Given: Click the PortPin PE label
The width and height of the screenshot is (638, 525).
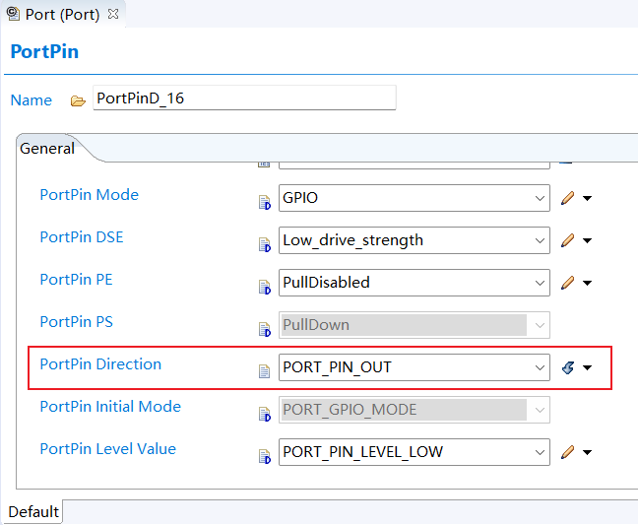Looking at the screenshot, I should pyautogui.click(x=76, y=279).
